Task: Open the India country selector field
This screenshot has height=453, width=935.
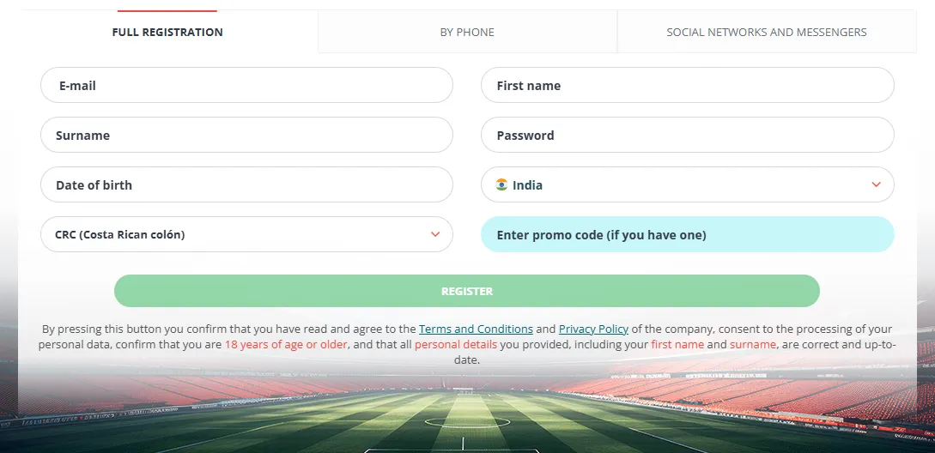Action: pos(687,184)
